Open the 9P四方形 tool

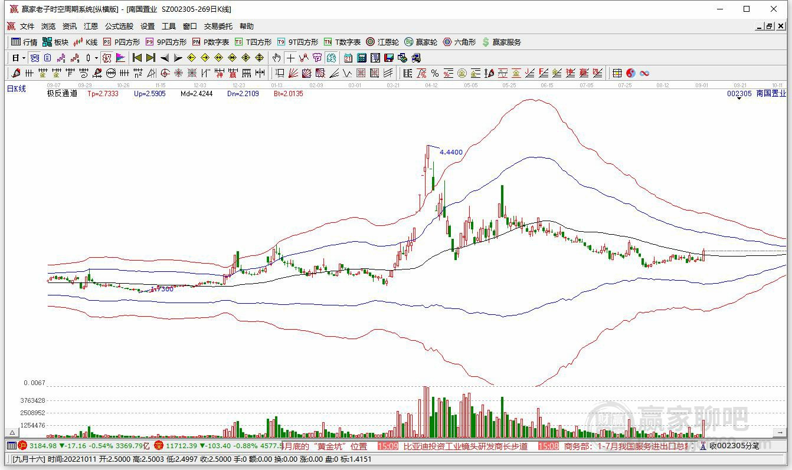(x=166, y=42)
